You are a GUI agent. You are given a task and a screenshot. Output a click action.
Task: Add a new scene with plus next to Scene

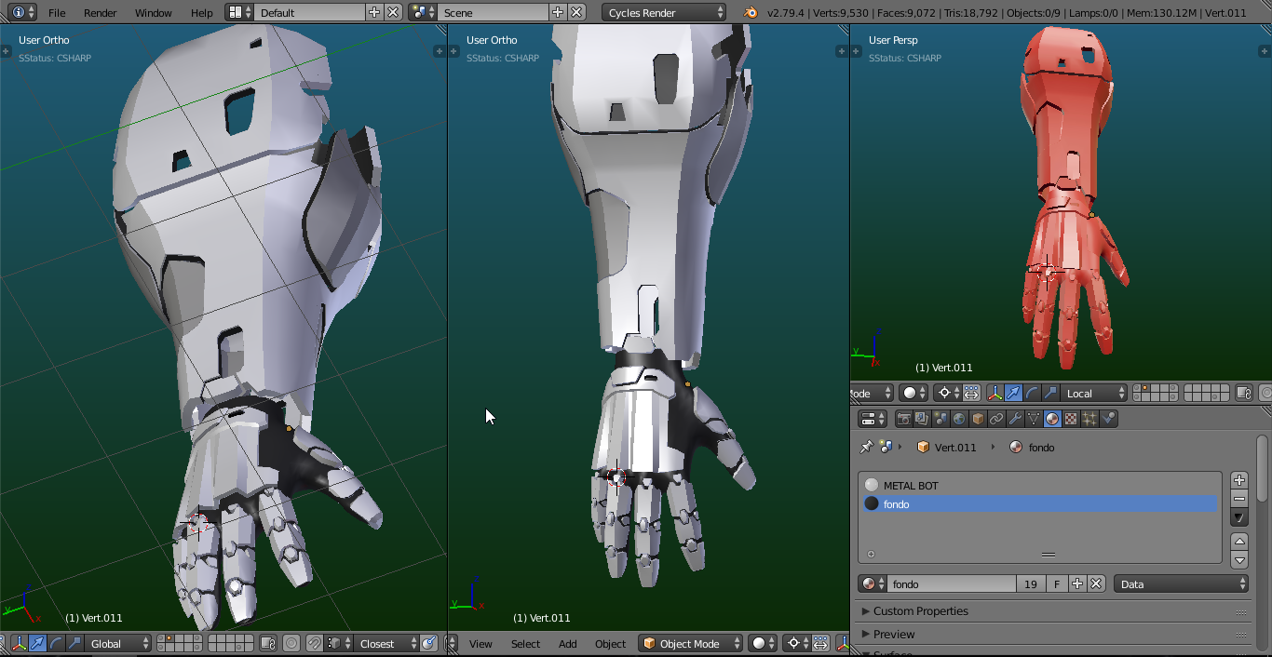point(558,12)
